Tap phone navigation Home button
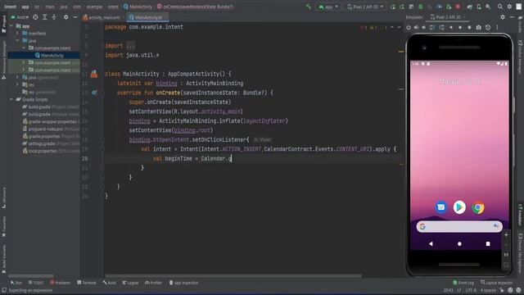This screenshot has width=524, height=295. tap(459, 244)
